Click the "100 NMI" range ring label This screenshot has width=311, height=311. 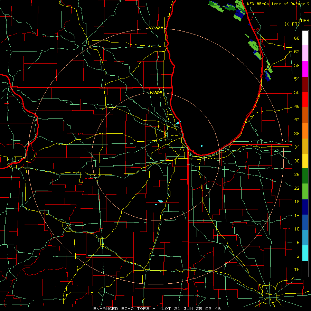(155, 28)
